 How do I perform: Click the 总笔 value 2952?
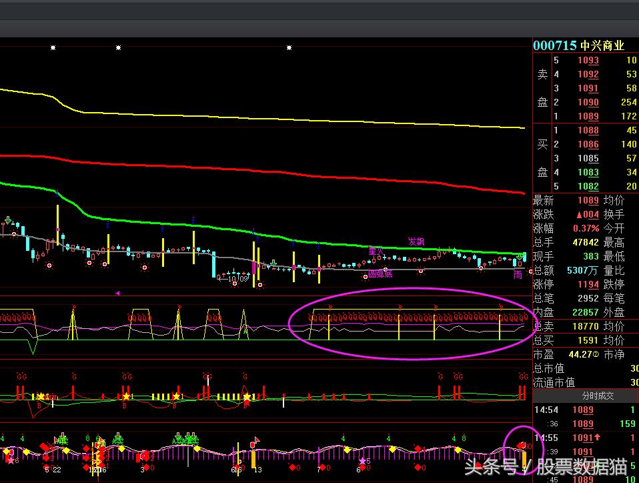point(588,298)
